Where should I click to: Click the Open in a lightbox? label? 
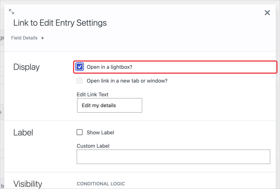click(x=109, y=67)
